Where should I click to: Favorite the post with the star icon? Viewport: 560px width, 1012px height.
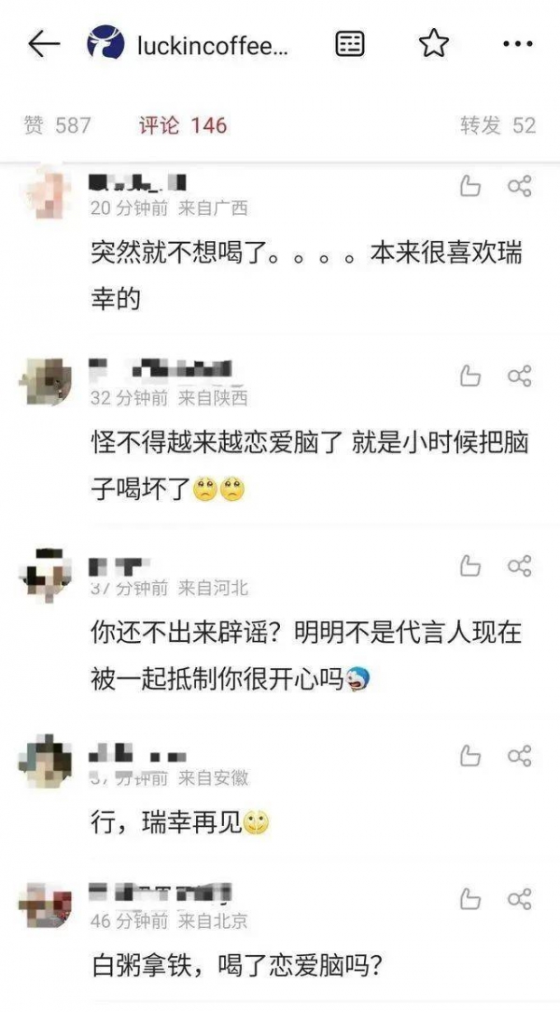(x=434, y=44)
